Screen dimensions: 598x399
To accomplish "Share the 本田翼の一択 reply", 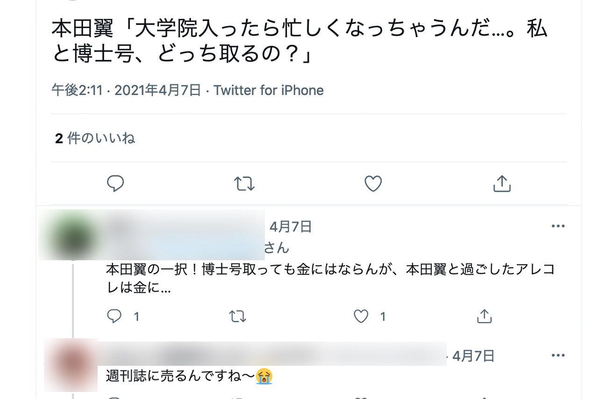I will [484, 316].
